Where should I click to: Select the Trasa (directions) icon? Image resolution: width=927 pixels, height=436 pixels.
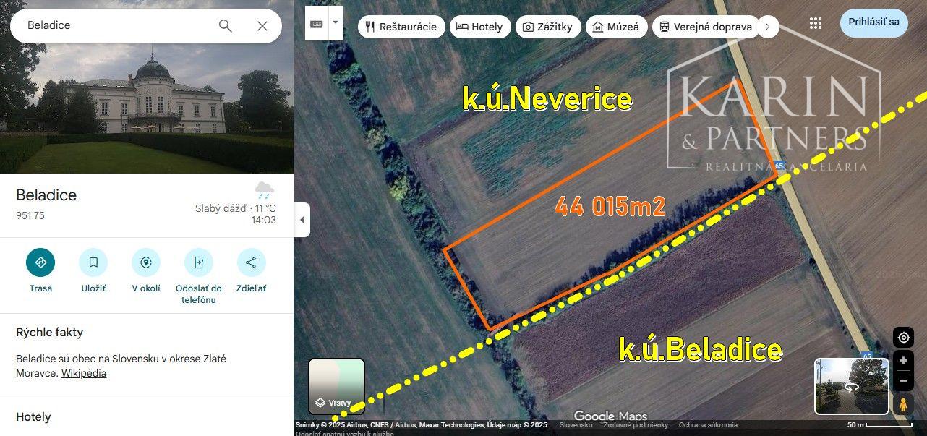[40, 262]
